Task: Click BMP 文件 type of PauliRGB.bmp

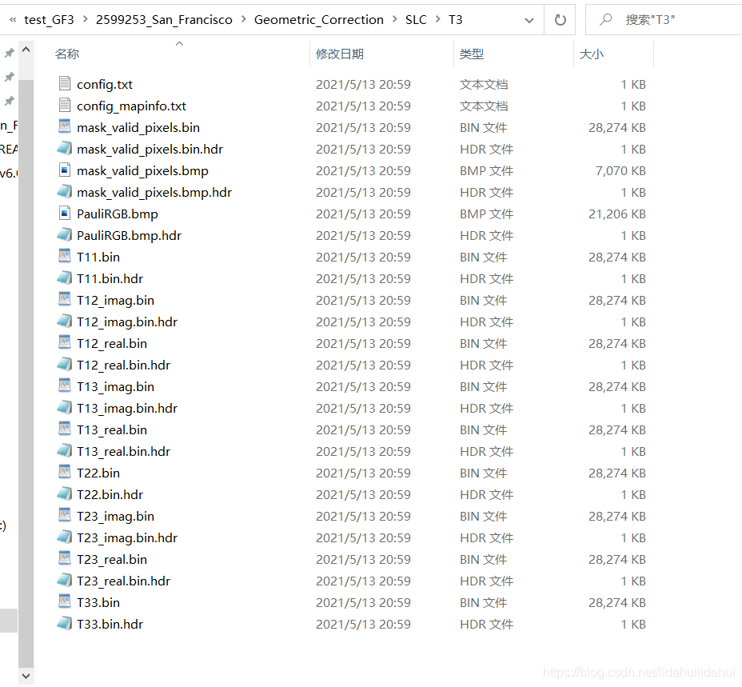Action: pyautogui.click(x=486, y=214)
